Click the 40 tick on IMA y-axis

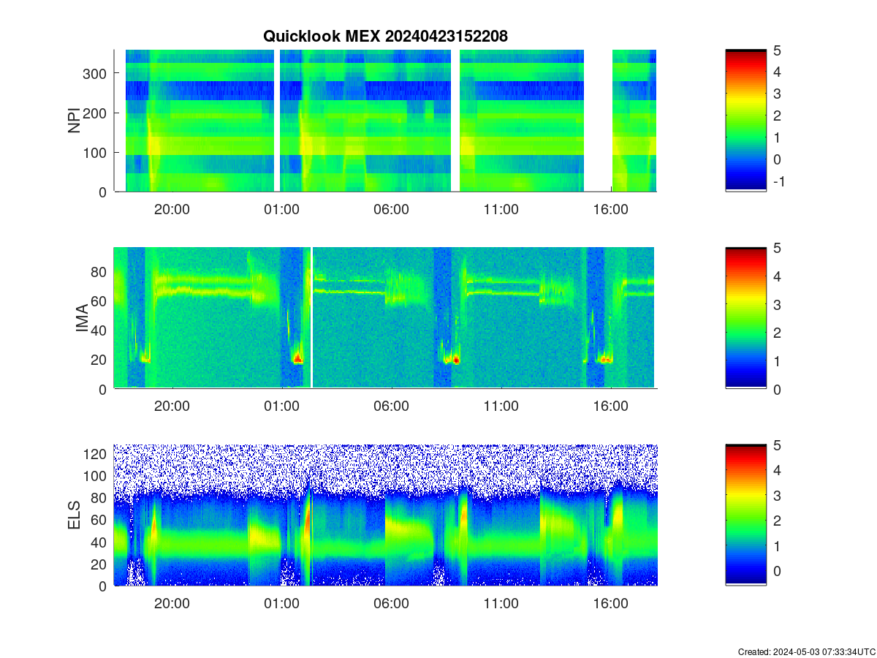(x=99, y=330)
